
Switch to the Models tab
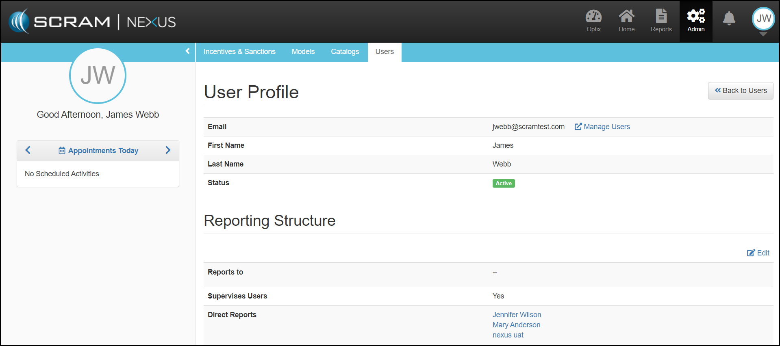(x=303, y=52)
